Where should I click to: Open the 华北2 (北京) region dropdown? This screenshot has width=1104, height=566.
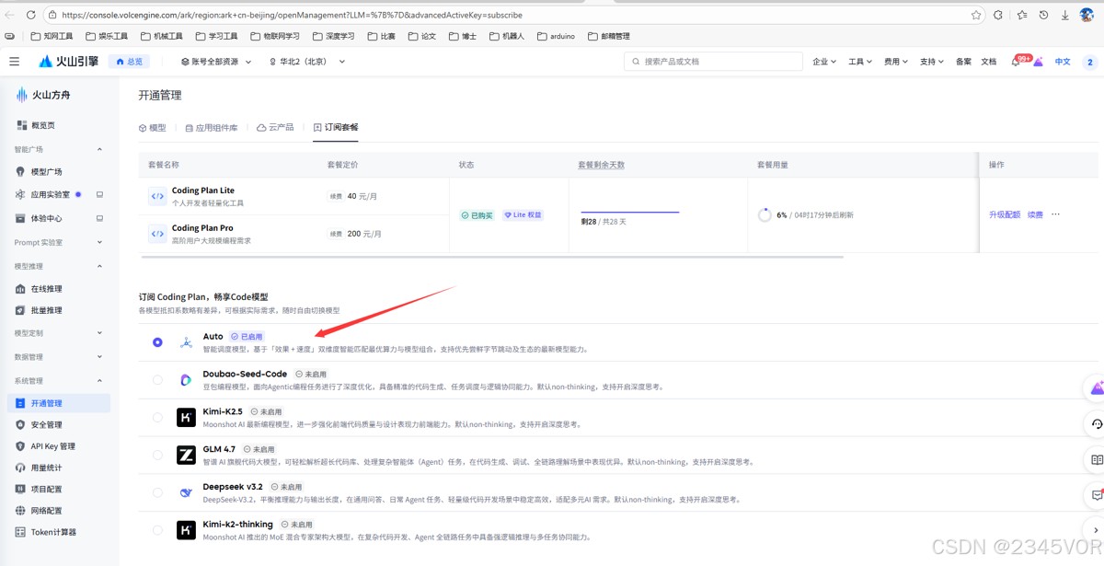coord(306,62)
